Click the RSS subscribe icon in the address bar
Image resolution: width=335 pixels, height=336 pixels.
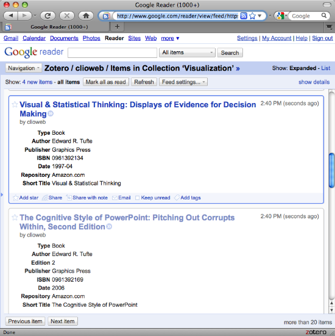tap(244, 16)
